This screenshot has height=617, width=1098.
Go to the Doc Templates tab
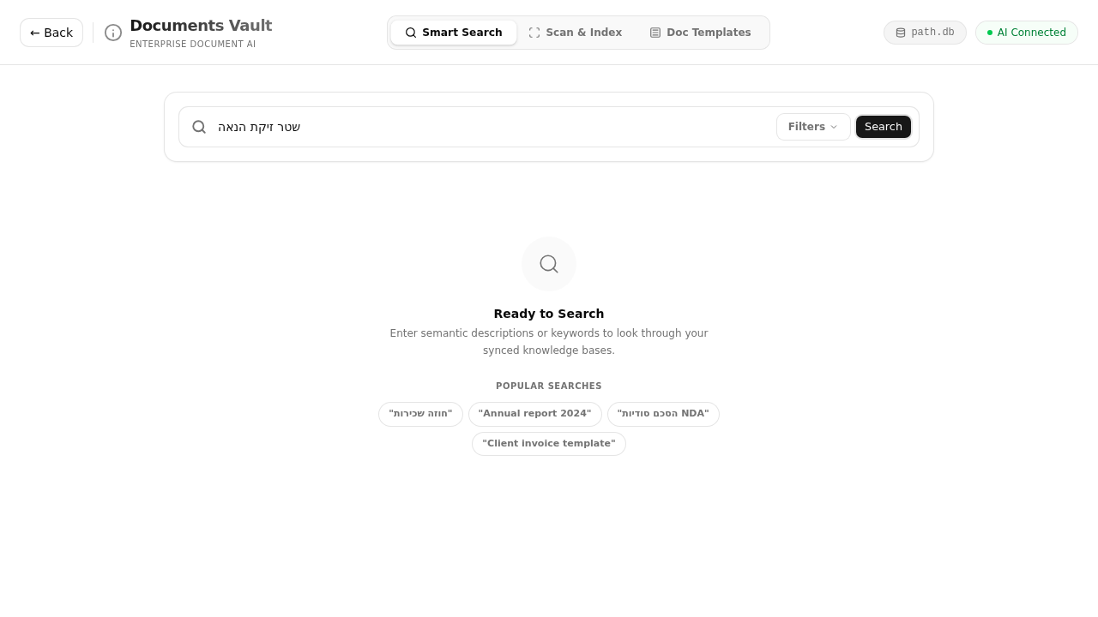tap(700, 33)
